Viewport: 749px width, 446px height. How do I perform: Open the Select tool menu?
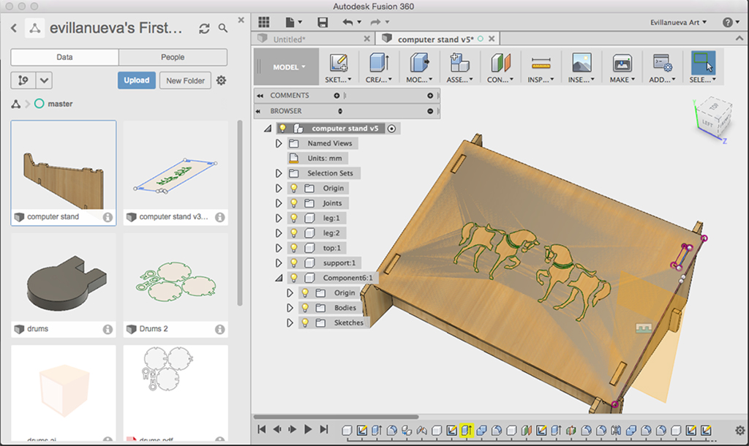[703, 67]
